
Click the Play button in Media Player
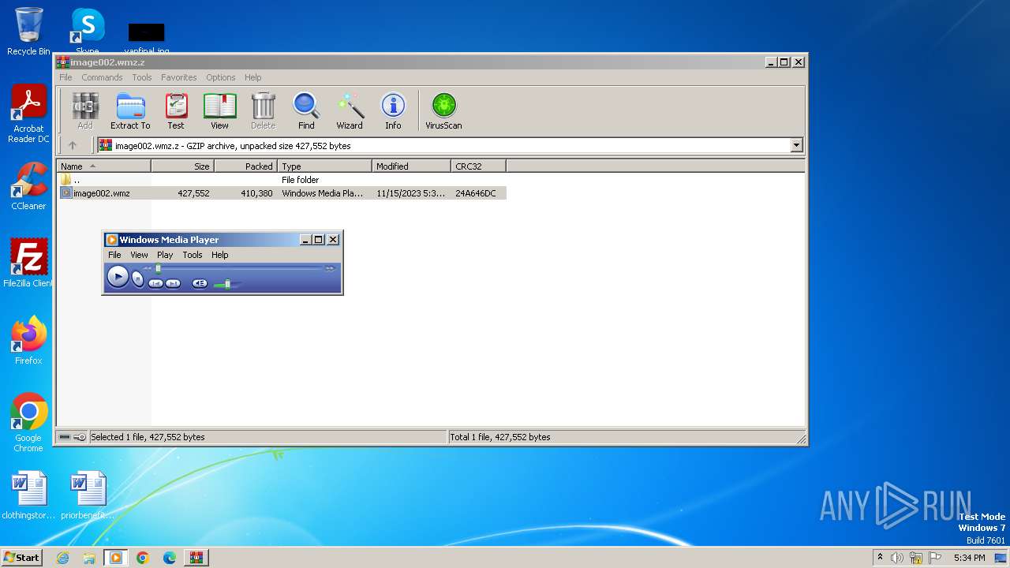pos(118,276)
